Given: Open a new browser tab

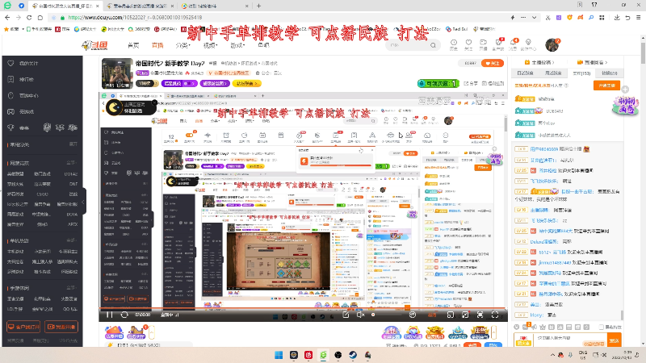Looking at the screenshot, I should point(258,6).
